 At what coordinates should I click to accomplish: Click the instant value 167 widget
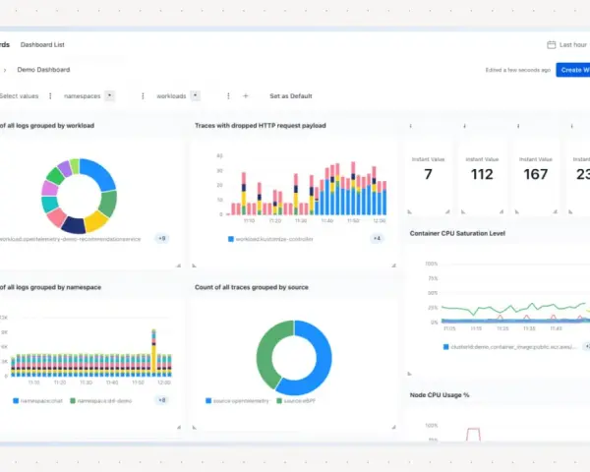point(536,174)
